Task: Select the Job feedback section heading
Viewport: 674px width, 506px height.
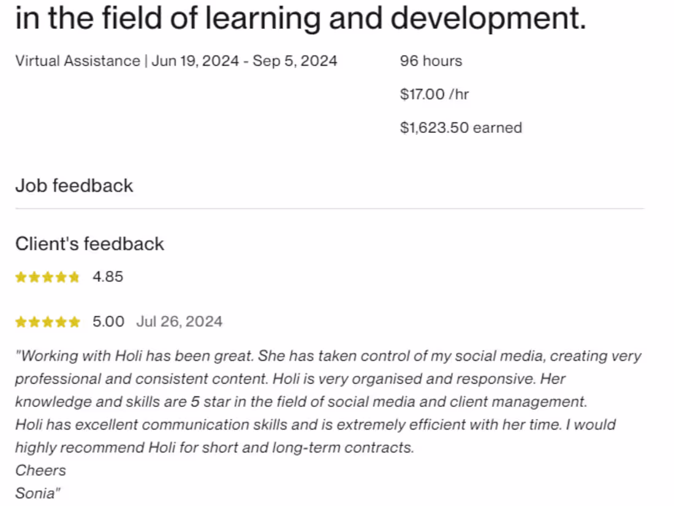Action: 74,186
